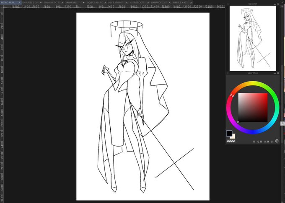
Task: Close the CHINAMI OC tab
Action: [62, 3]
